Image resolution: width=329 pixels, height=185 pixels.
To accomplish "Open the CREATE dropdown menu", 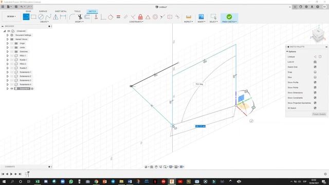I will [x=44, y=22].
